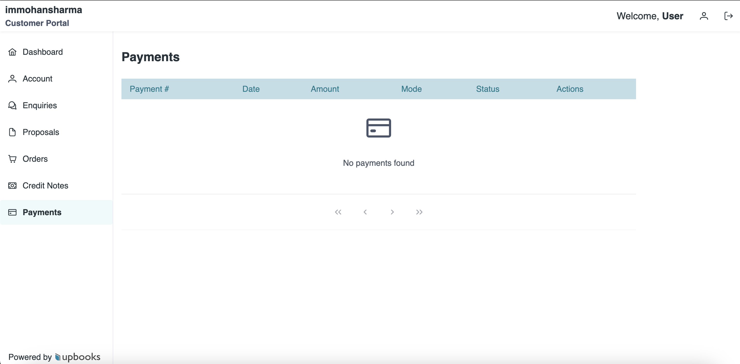This screenshot has height=364, width=740.
Task: Jump to last page with double-right chevron
Action: [x=419, y=212]
